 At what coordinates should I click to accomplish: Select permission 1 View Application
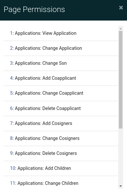click(61, 33)
